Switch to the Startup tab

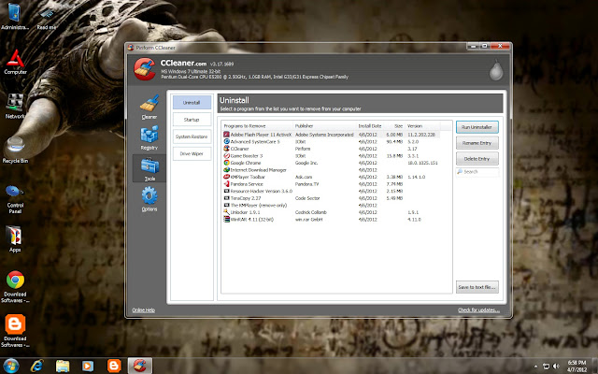pos(192,120)
